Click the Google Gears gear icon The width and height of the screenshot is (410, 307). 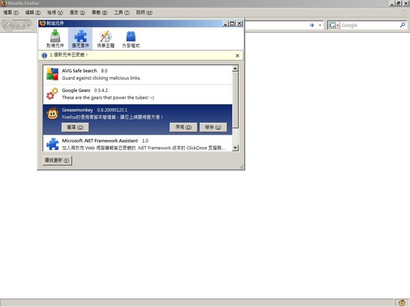point(52,93)
